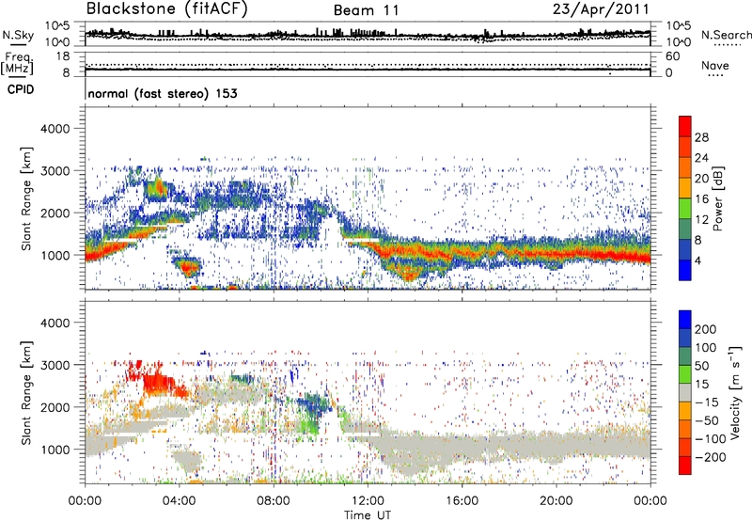752x521 pixels.
Task: Click the "Nave" legend label
Action: click(715, 65)
